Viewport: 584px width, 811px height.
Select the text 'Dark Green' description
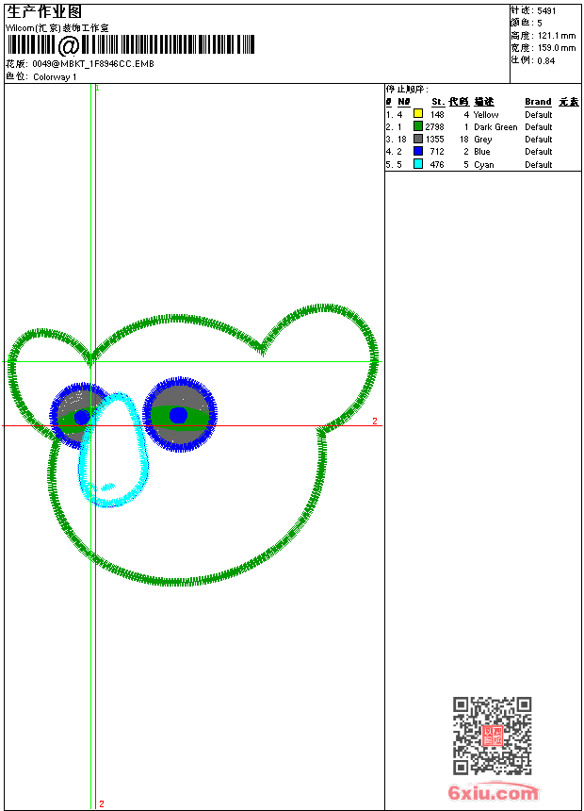point(495,127)
